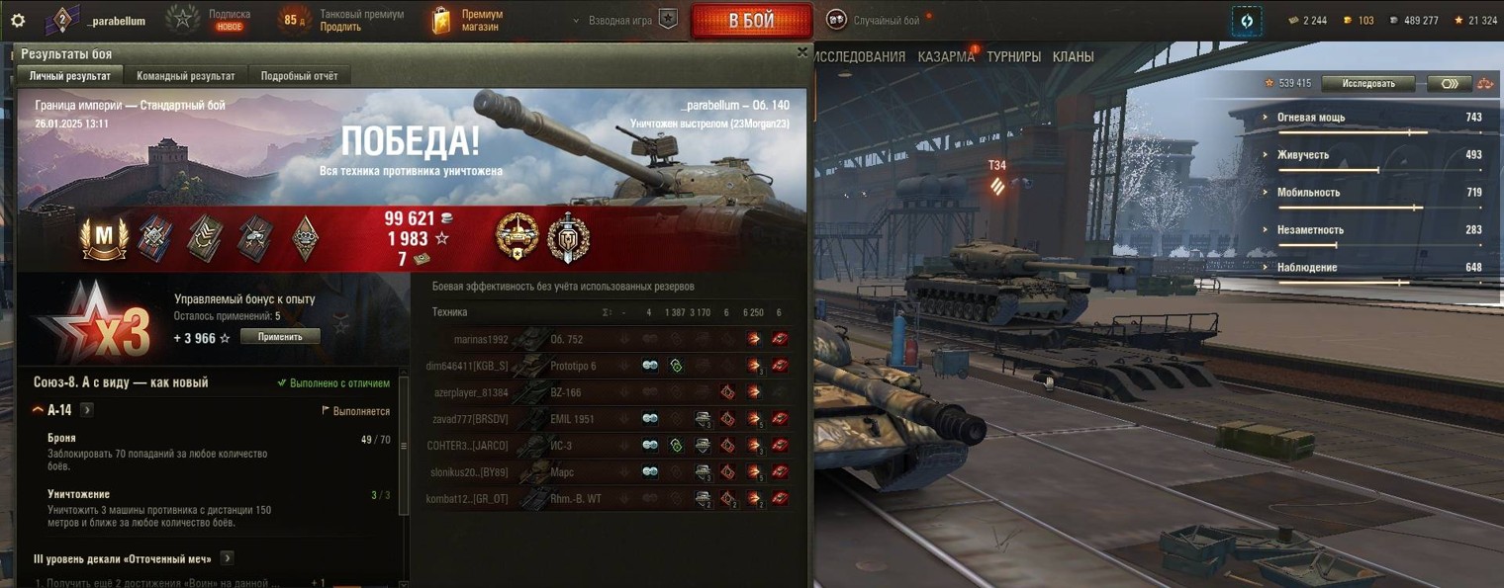The height and width of the screenshot is (588, 1504).
Task: Open the КАЗАРМА menu
Action: click(946, 57)
